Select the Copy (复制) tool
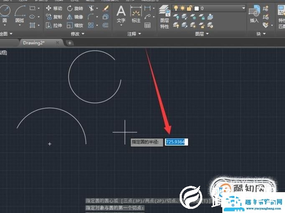The width and height of the screenshot is (285, 213). [53, 17]
